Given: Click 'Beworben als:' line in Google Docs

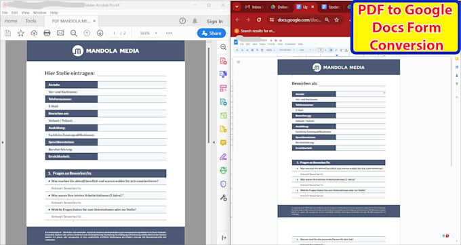Looking at the screenshot, I should click(353, 83).
